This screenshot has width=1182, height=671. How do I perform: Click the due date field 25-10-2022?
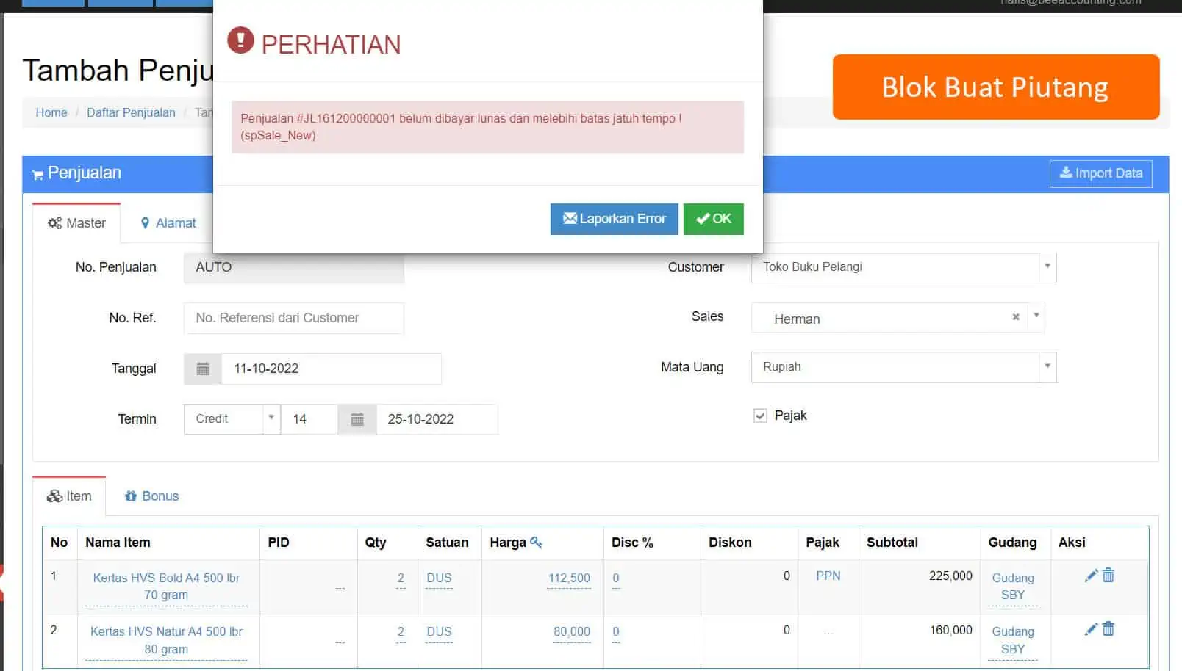437,419
